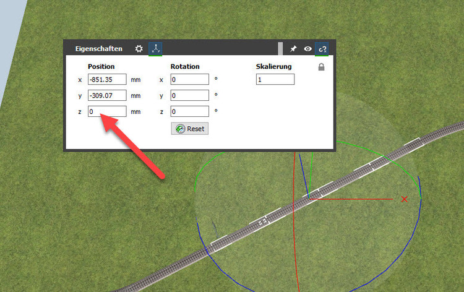This screenshot has width=464, height=292.
Task: Focus the Rotation z field
Action: [x=190, y=111]
